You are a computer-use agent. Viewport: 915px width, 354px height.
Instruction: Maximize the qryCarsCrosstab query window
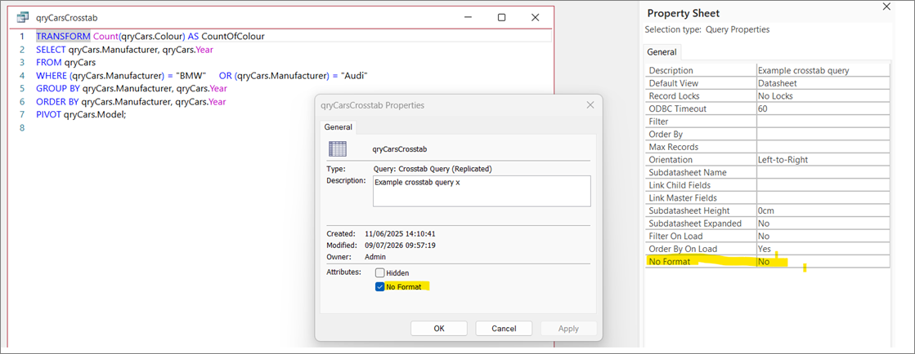(501, 17)
